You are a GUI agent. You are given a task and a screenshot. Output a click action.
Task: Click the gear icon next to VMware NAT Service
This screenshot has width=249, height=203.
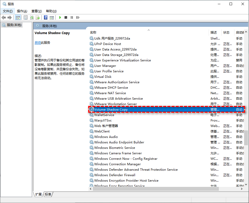point(92,93)
